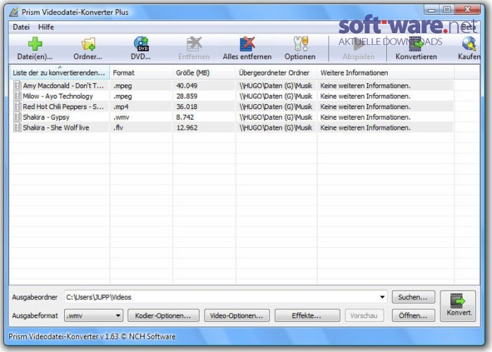This screenshot has width=492, height=352.
Task: Click file icon beside Milow - Ayo Technology
Action: point(17,96)
